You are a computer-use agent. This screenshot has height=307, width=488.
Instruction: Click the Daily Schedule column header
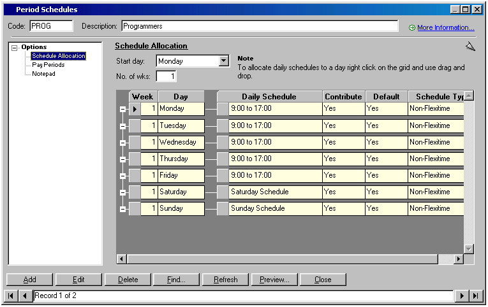[269, 96]
